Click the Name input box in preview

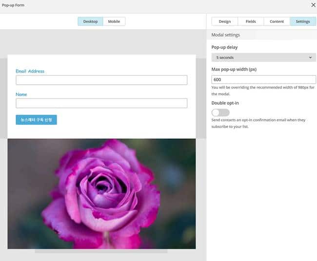(101, 103)
